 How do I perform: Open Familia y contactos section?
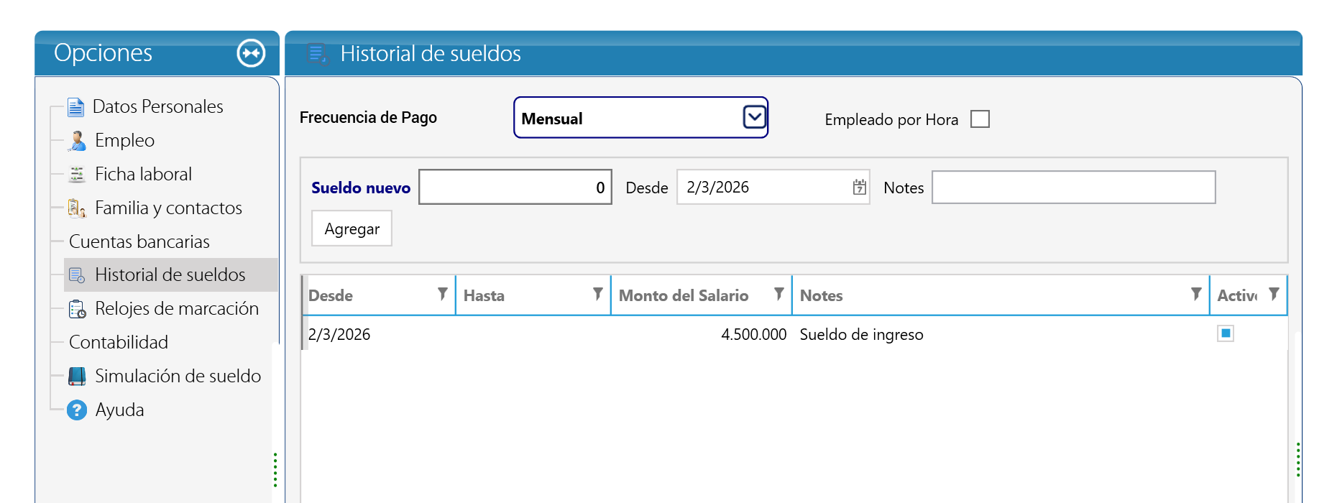[x=168, y=208]
